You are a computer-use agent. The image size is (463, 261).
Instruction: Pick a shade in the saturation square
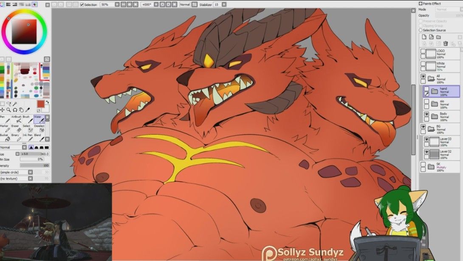tap(24, 32)
